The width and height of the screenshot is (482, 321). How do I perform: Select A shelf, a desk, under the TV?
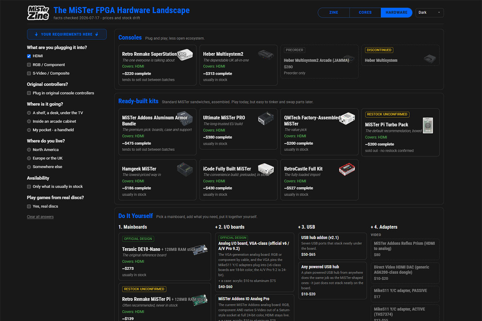coord(29,113)
